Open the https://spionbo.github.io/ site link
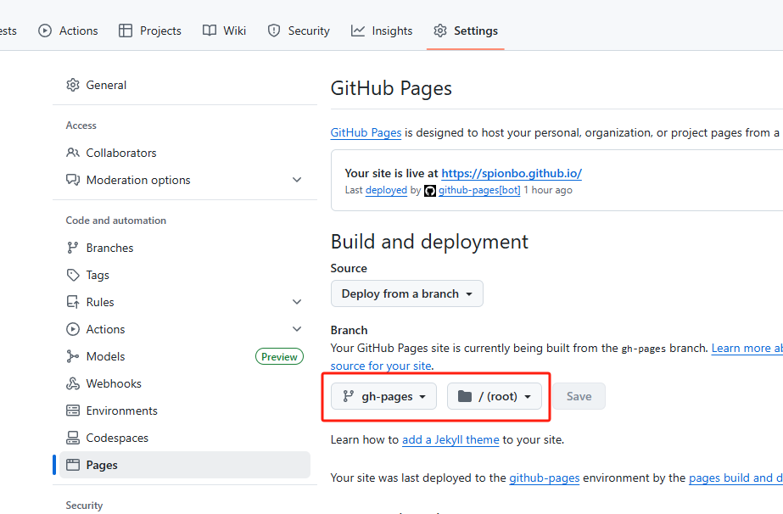 tap(512, 173)
